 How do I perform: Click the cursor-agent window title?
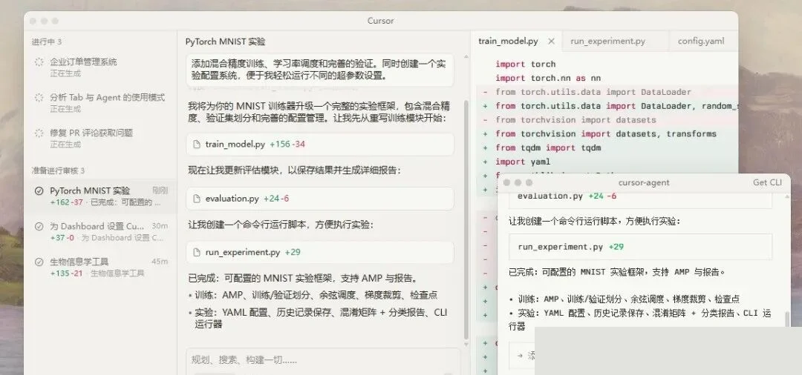643,182
